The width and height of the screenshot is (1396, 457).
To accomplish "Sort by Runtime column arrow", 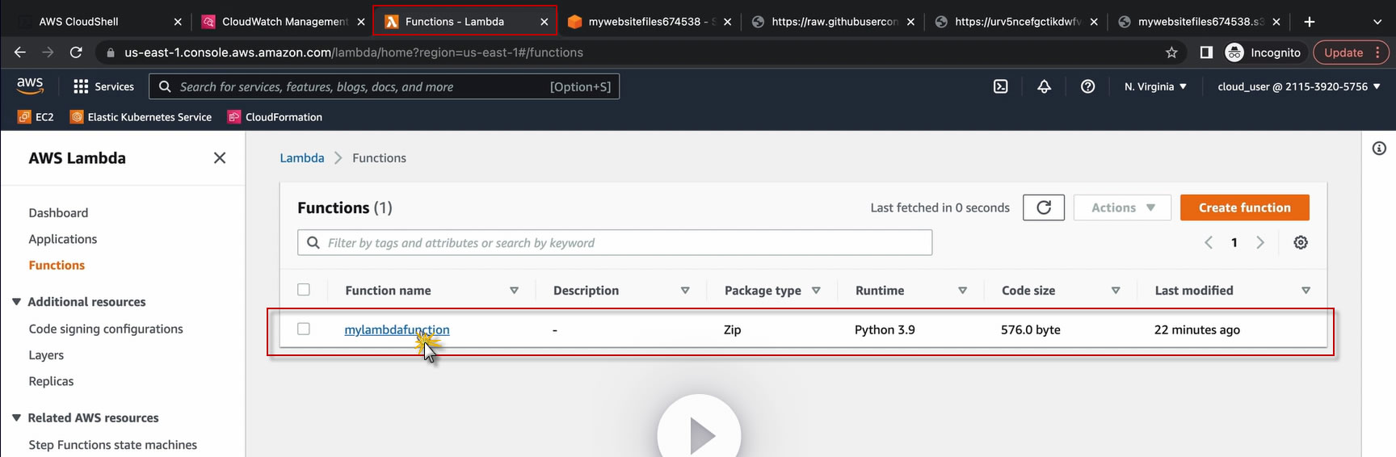I will pos(962,291).
